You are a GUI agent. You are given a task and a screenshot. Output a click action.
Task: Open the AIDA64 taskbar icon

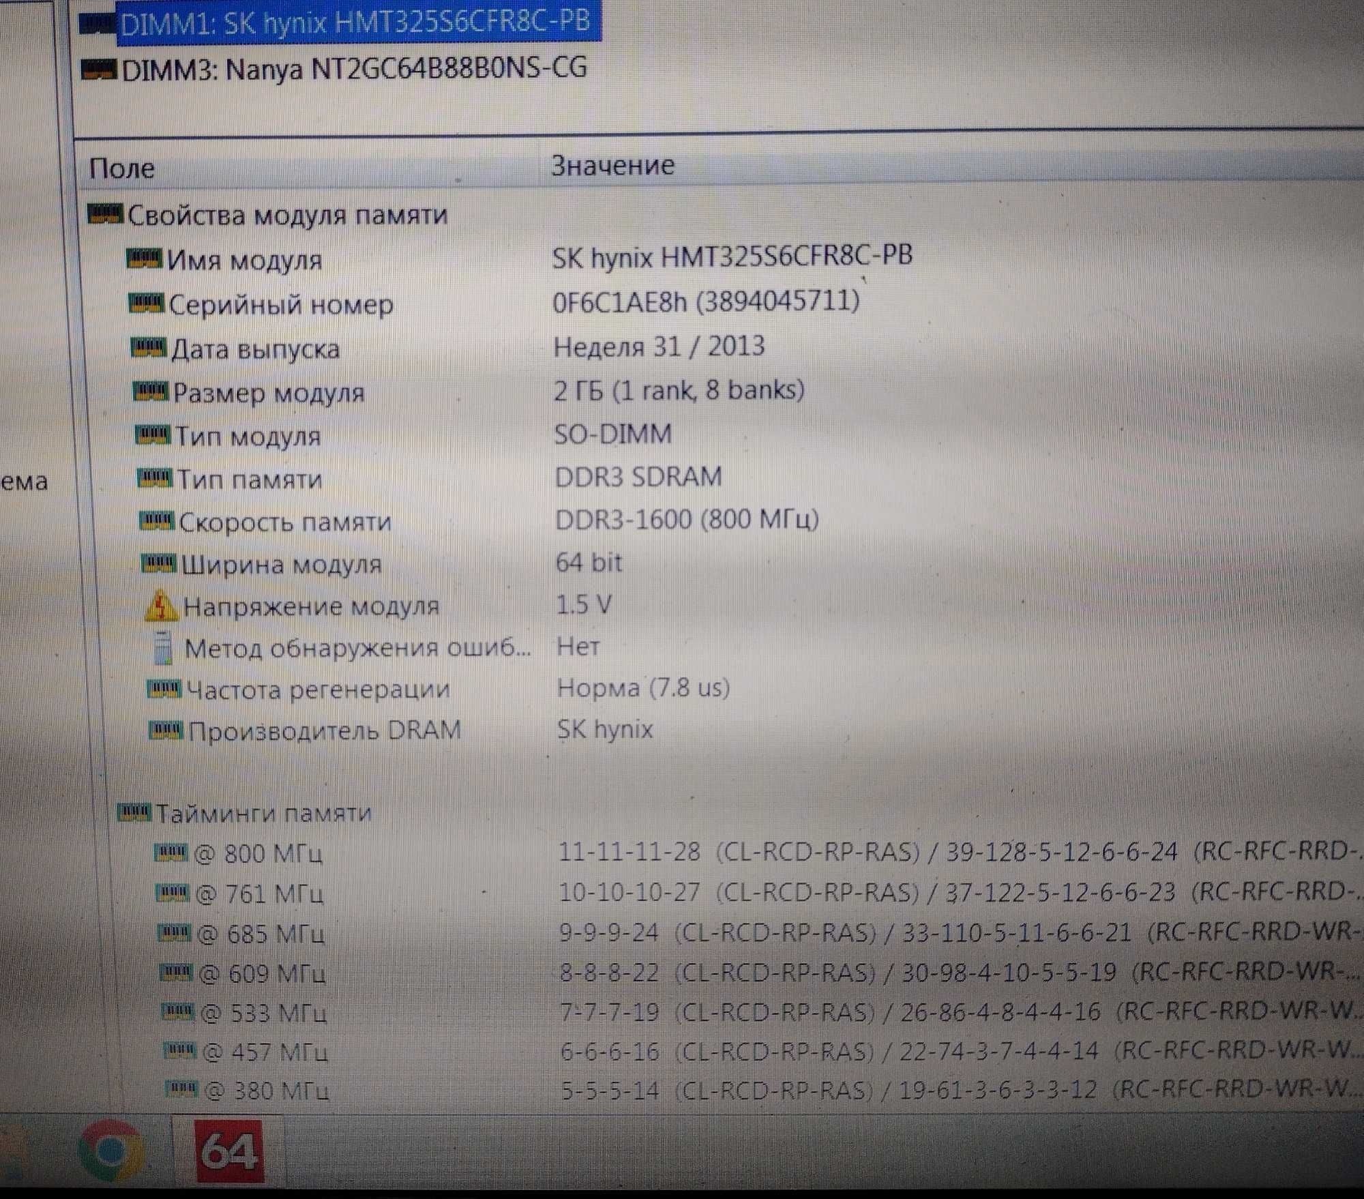point(230,1152)
